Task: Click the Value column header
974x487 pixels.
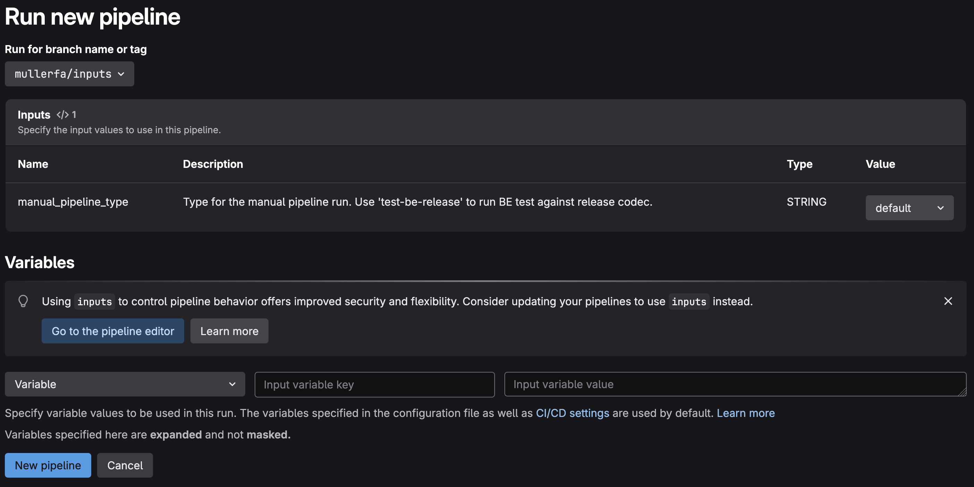Action: (x=880, y=164)
